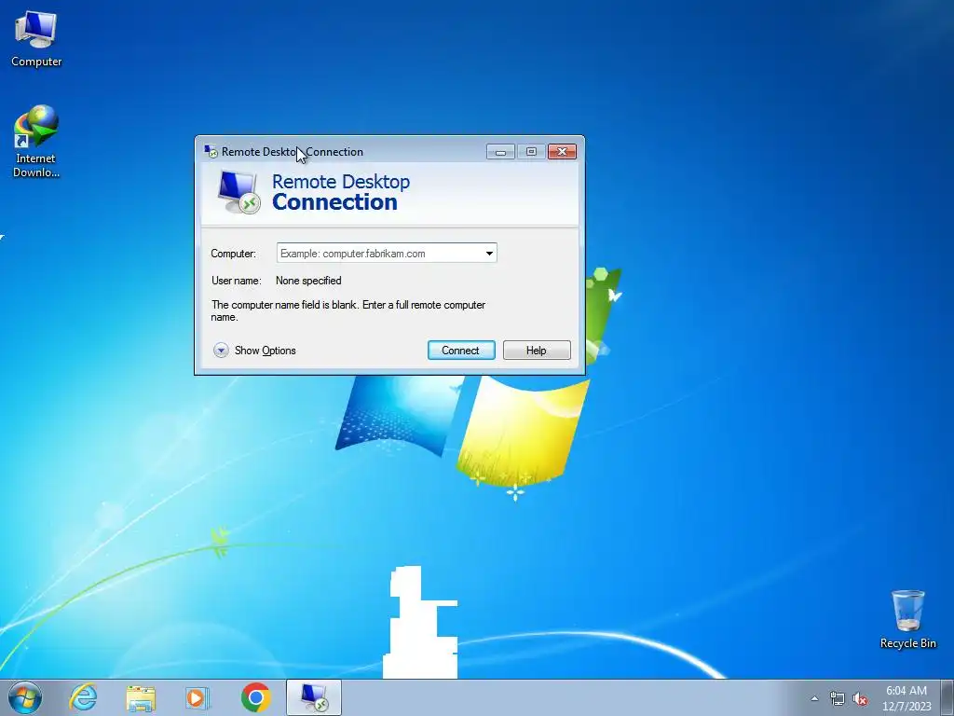Click the Remote Desktop Connection taskbar button
The image size is (954, 716).
pyautogui.click(x=314, y=697)
